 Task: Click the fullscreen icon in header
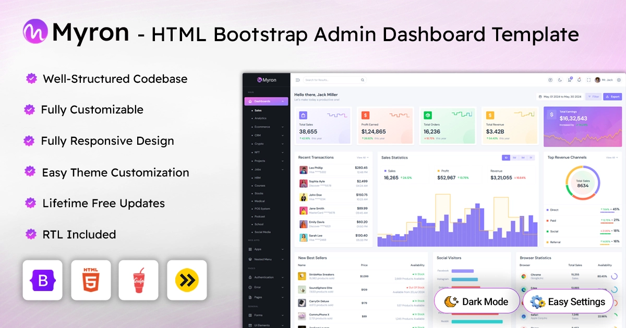coord(588,80)
